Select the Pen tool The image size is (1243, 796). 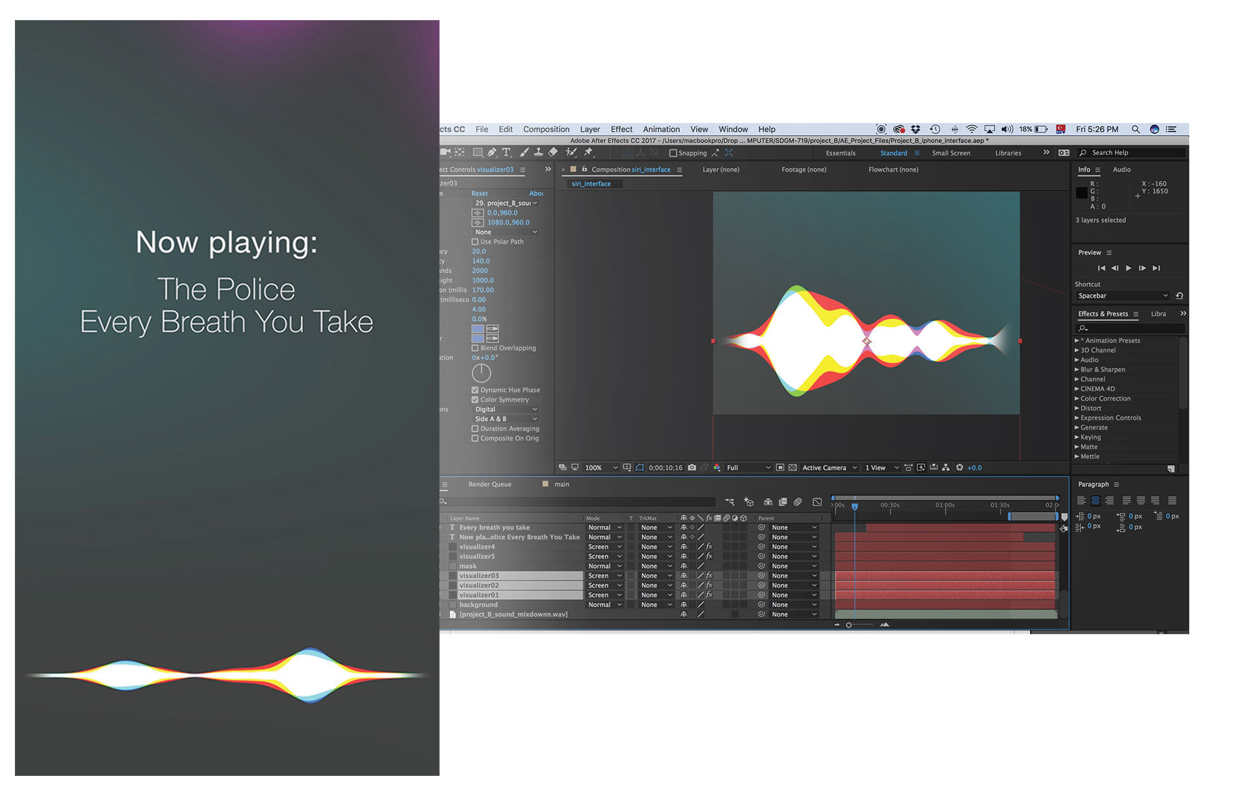pyautogui.click(x=492, y=153)
